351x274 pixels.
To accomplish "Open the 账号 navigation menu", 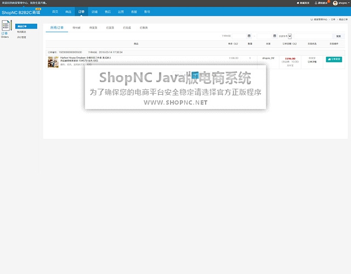I will 147,12.
